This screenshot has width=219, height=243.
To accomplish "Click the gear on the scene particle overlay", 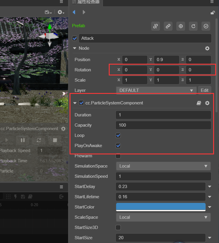I will pyautogui.click(x=63, y=129).
